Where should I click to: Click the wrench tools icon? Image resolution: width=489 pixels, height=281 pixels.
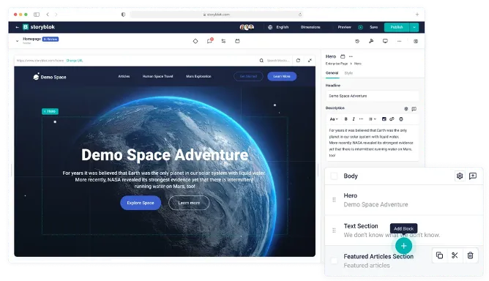(371, 41)
